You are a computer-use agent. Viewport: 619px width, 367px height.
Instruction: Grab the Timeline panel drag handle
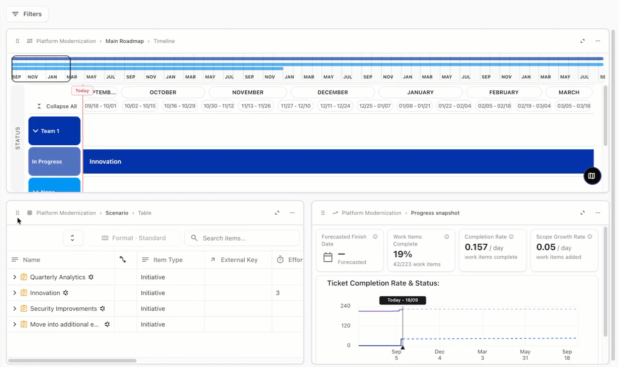click(18, 41)
